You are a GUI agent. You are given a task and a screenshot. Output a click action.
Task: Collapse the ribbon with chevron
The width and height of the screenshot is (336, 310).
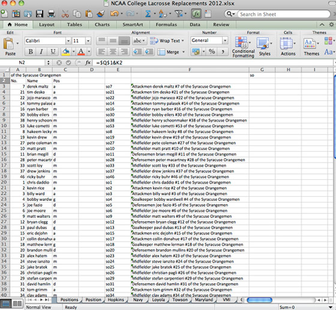[322, 25]
